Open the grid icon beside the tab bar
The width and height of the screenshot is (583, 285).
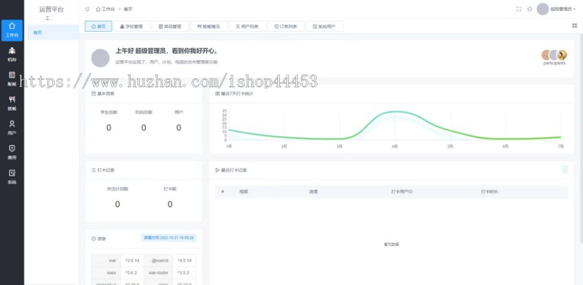click(575, 26)
